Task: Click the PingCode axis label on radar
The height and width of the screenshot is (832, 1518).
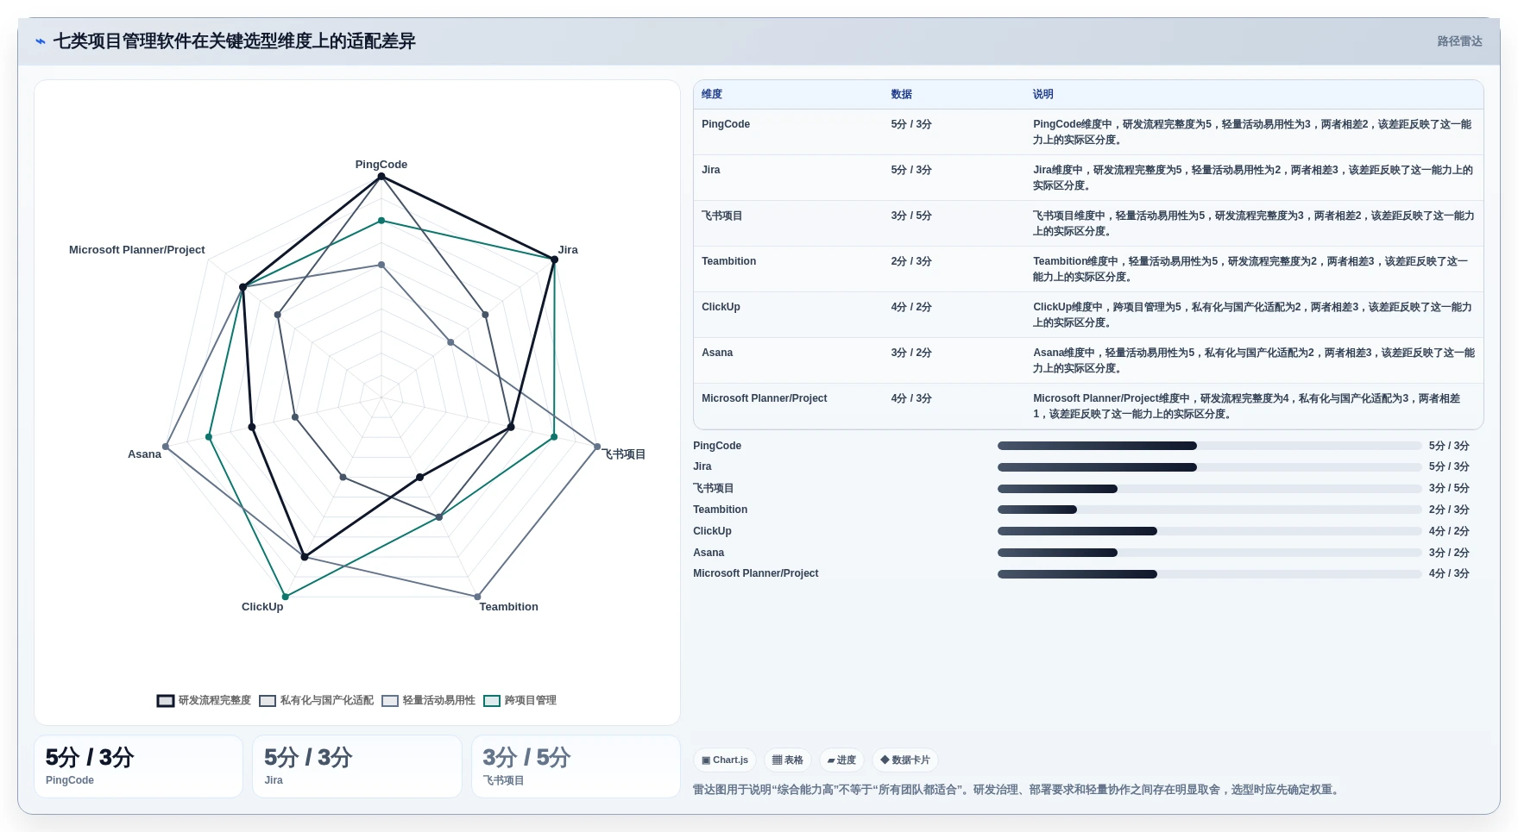Action: 381,165
